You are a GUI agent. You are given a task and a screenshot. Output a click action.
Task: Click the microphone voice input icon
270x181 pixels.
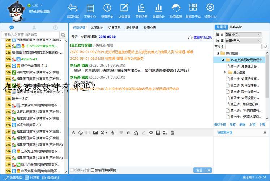(x=113, y=133)
